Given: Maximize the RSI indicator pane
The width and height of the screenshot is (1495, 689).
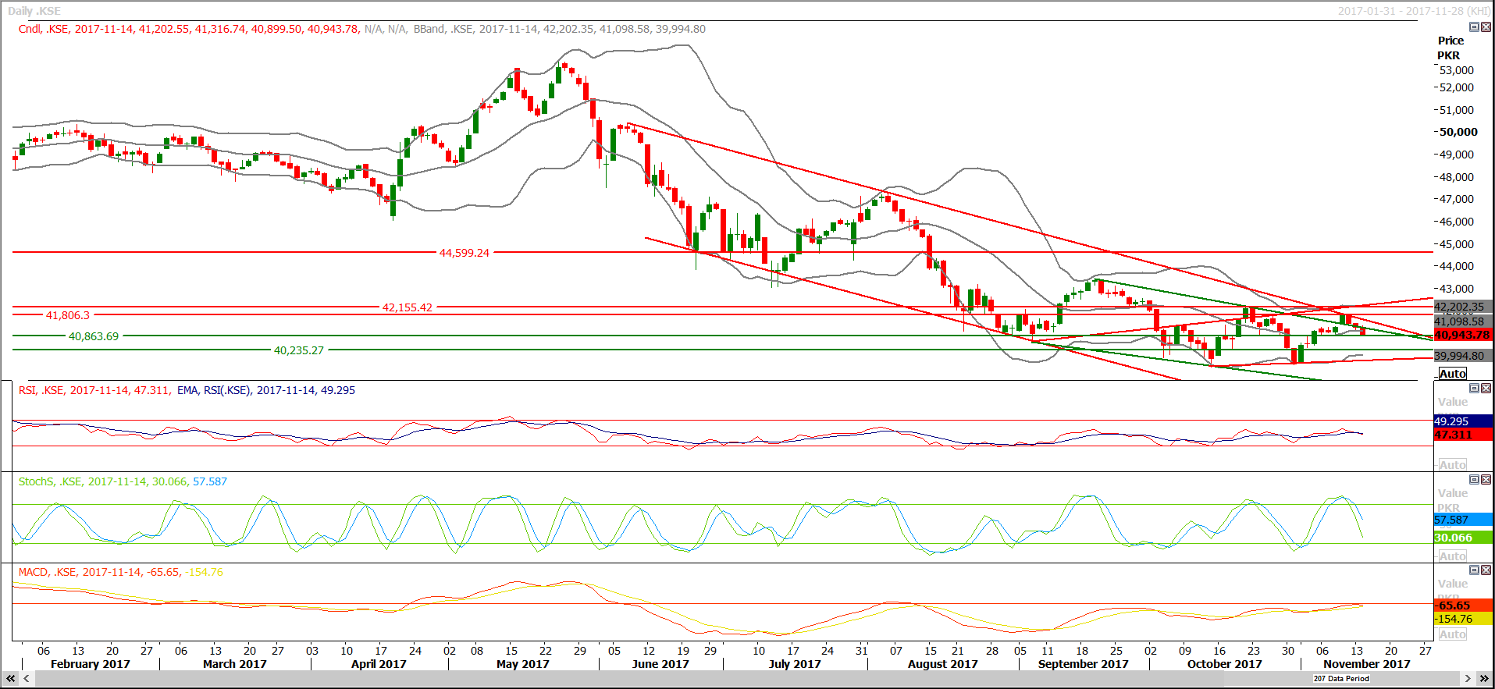Looking at the screenshot, I should coord(1474,389).
